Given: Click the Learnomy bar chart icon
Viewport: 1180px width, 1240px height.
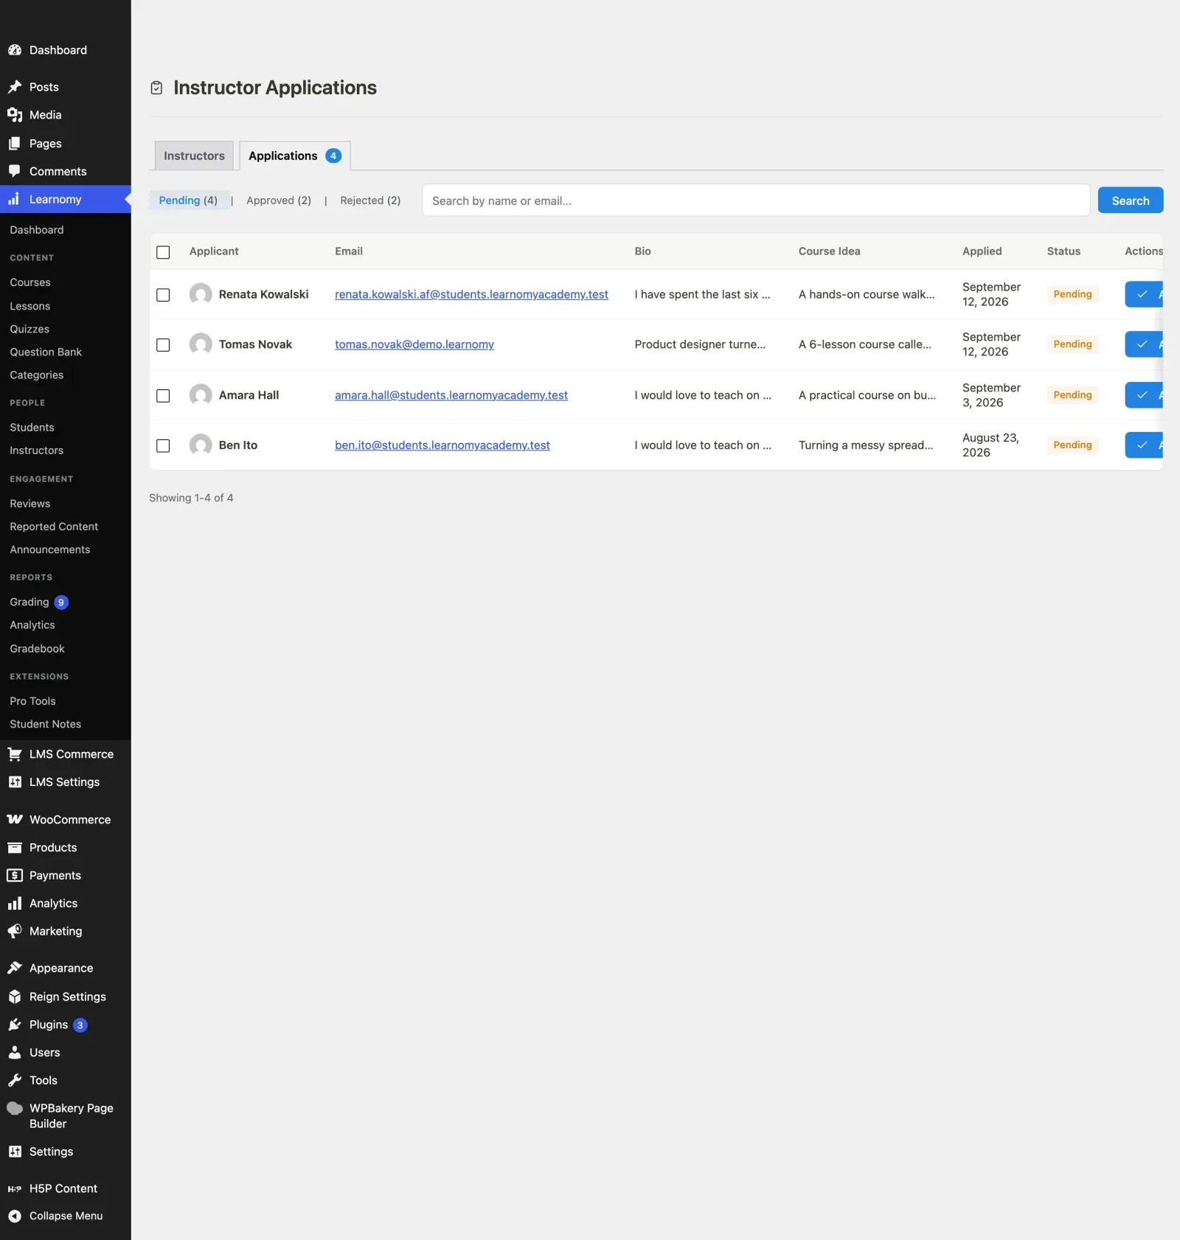Looking at the screenshot, I should pos(15,199).
